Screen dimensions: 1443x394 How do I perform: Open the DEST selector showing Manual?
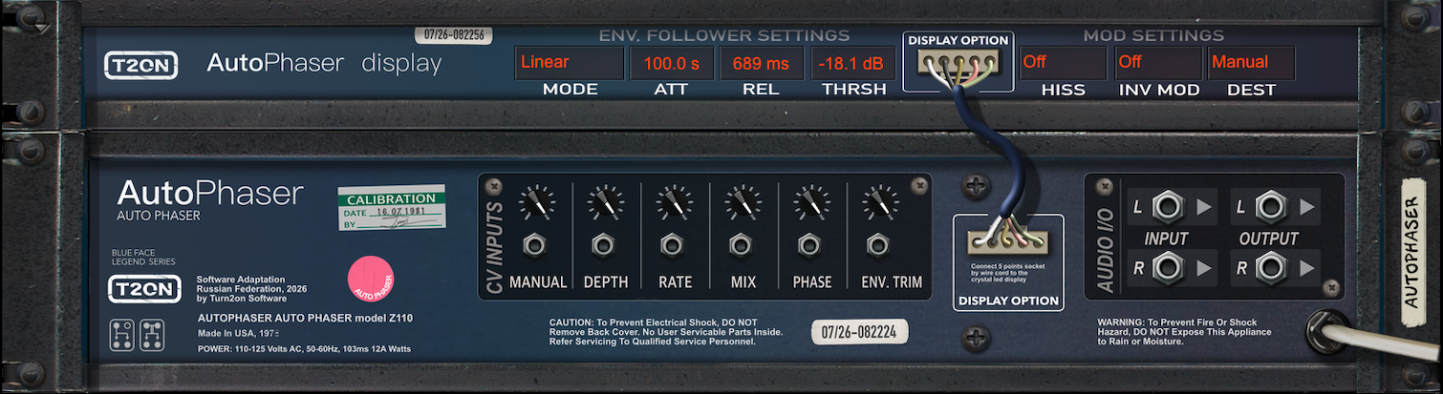1251,62
